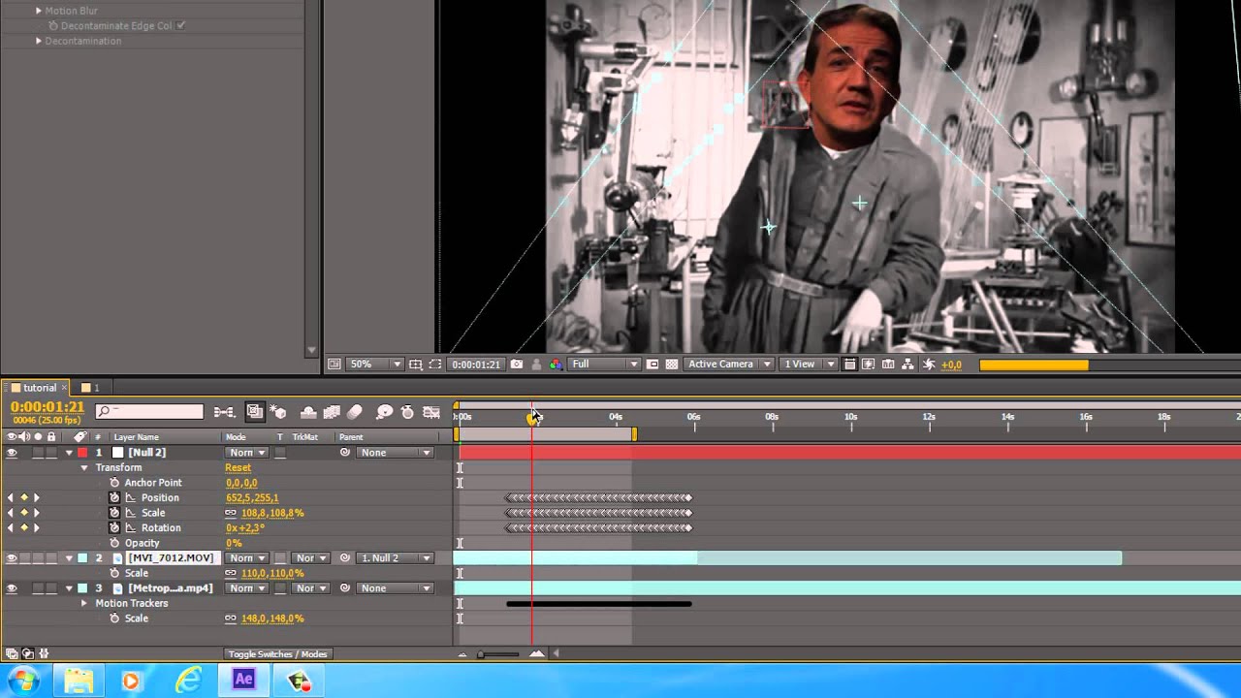Viewport: 1241px width, 698px height.
Task: Open the parent dropdown showing 1. Null 2
Action: pos(396,558)
